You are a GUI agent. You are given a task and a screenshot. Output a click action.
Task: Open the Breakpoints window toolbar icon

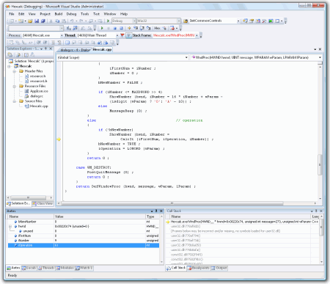click(172, 28)
